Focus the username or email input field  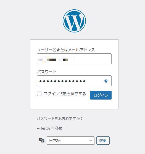74,59
